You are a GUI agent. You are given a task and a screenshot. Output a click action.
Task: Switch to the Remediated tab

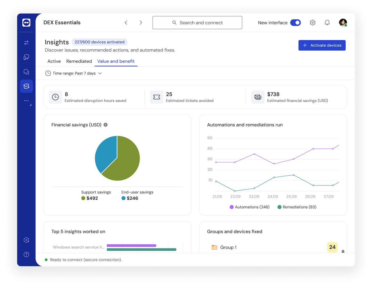[79, 61]
